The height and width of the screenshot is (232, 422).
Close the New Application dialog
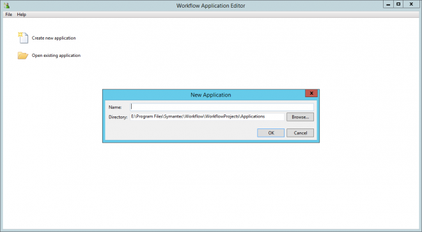311,93
